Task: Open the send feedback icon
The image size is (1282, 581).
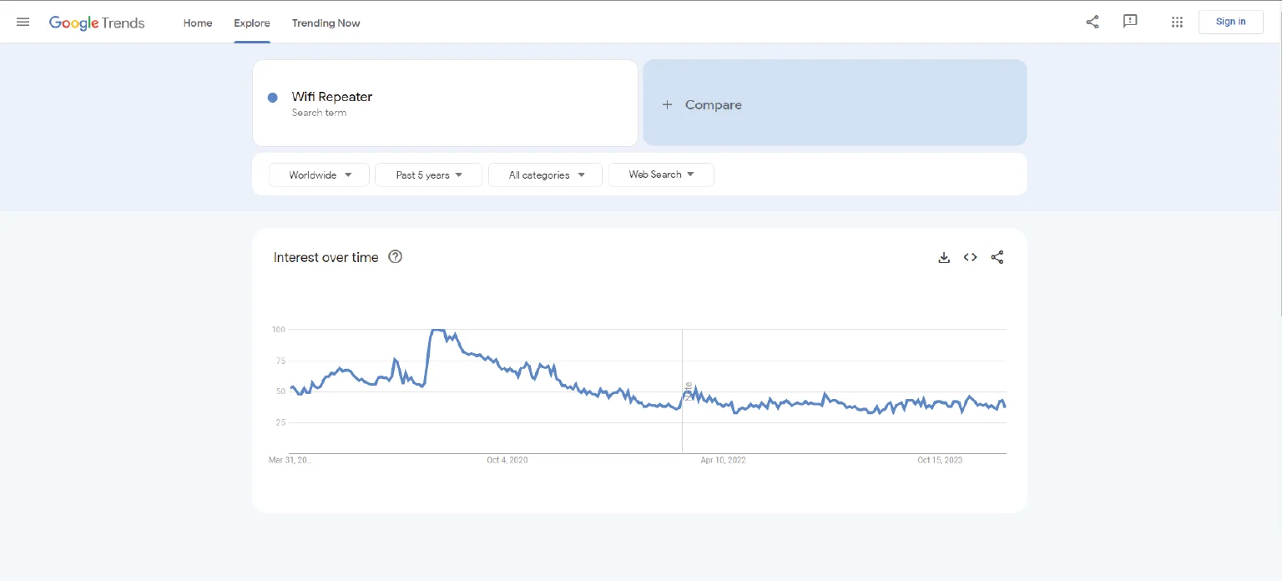Action: click(1130, 22)
